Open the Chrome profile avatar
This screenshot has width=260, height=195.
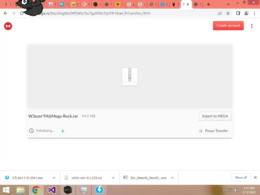coord(246,13)
